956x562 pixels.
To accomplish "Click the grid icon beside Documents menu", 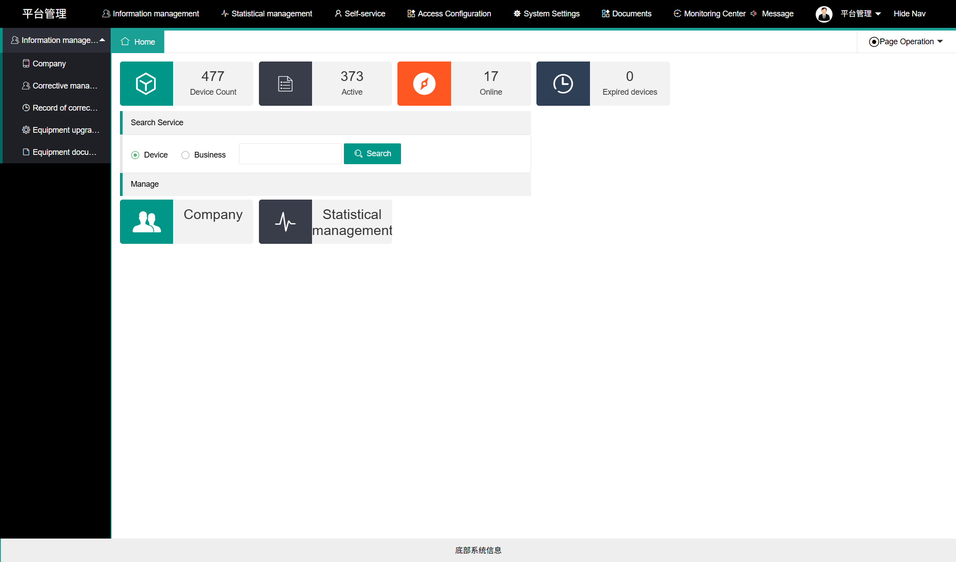I will [x=605, y=14].
